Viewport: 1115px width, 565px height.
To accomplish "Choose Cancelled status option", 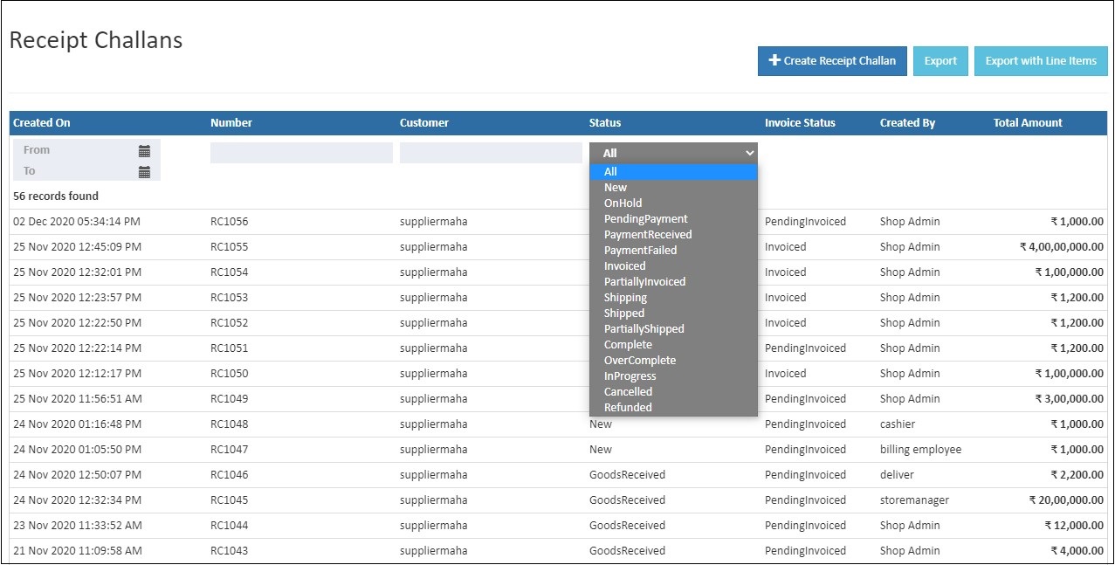I will (x=673, y=392).
